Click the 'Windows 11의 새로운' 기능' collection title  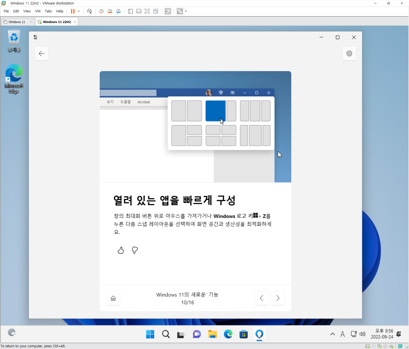pyautogui.click(x=187, y=294)
